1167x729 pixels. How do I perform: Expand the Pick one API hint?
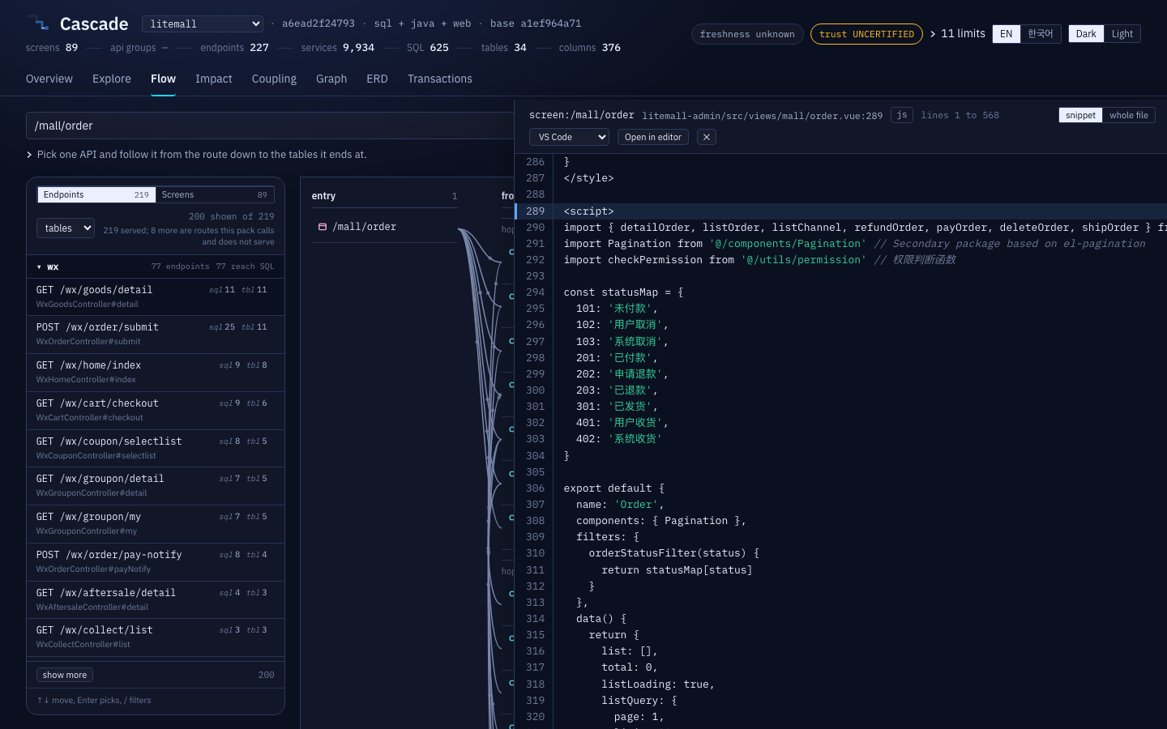coord(196,154)
